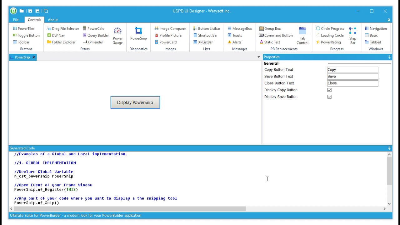Choose the Navigation window type
Screen dimensions: 400x225
[376, 28]
